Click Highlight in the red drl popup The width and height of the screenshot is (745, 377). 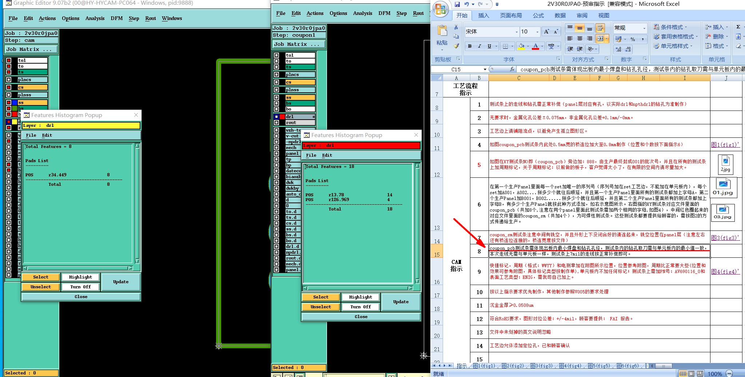360,297
